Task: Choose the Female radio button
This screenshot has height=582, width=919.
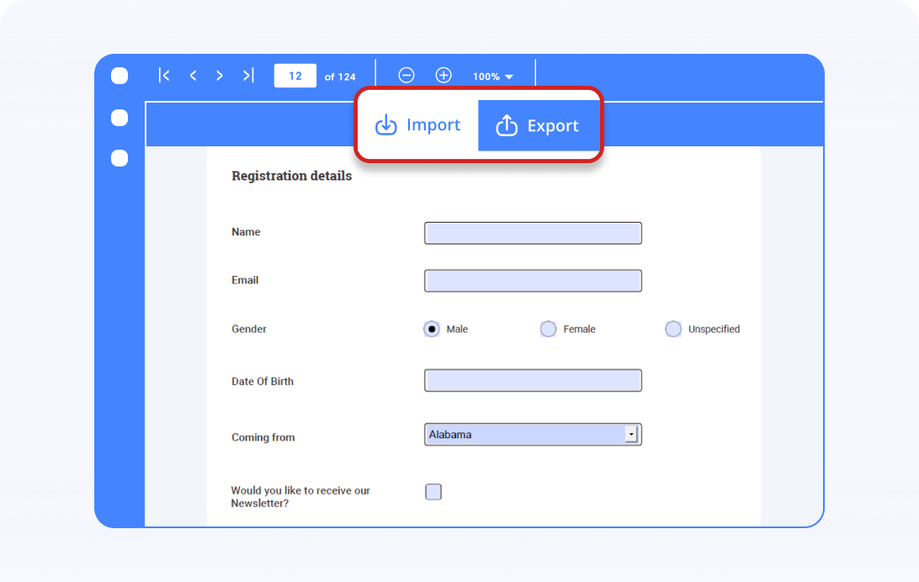Action: 548,329
